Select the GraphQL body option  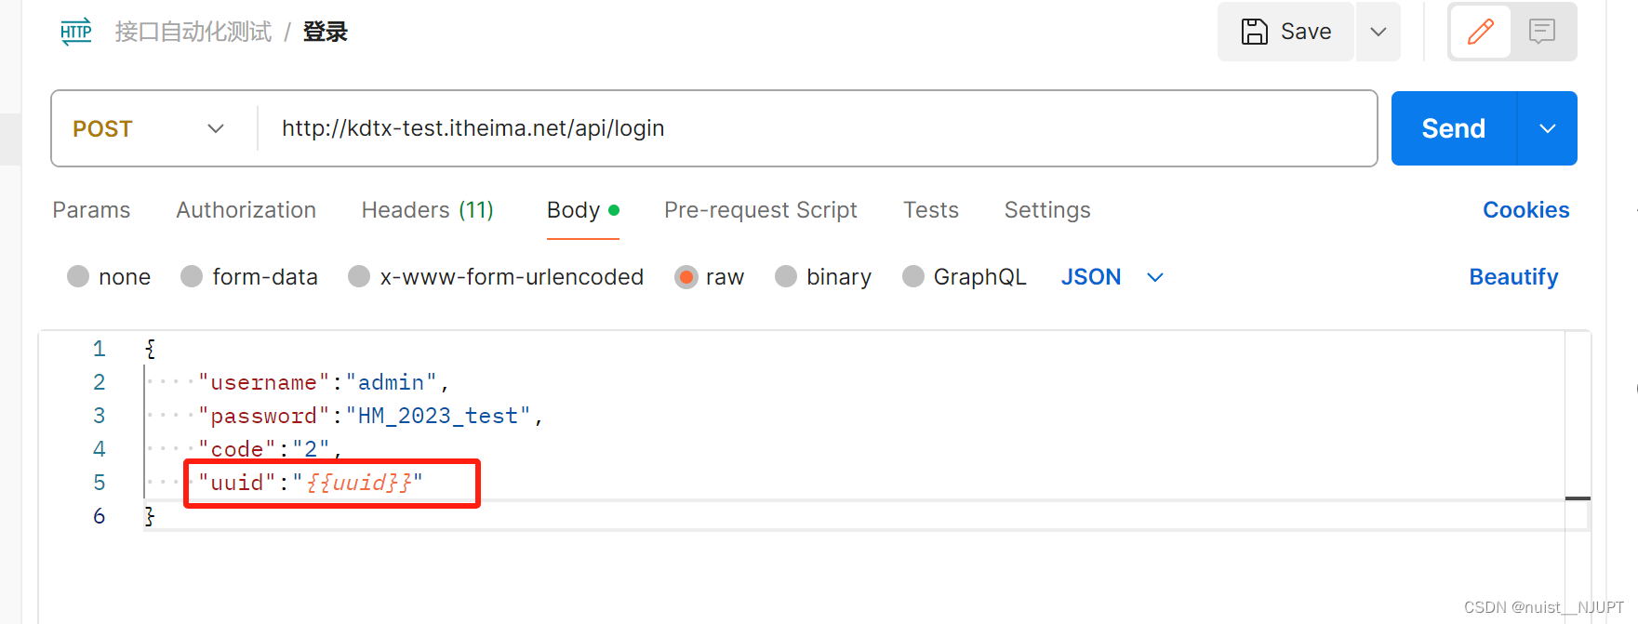(x=914, y=277)
